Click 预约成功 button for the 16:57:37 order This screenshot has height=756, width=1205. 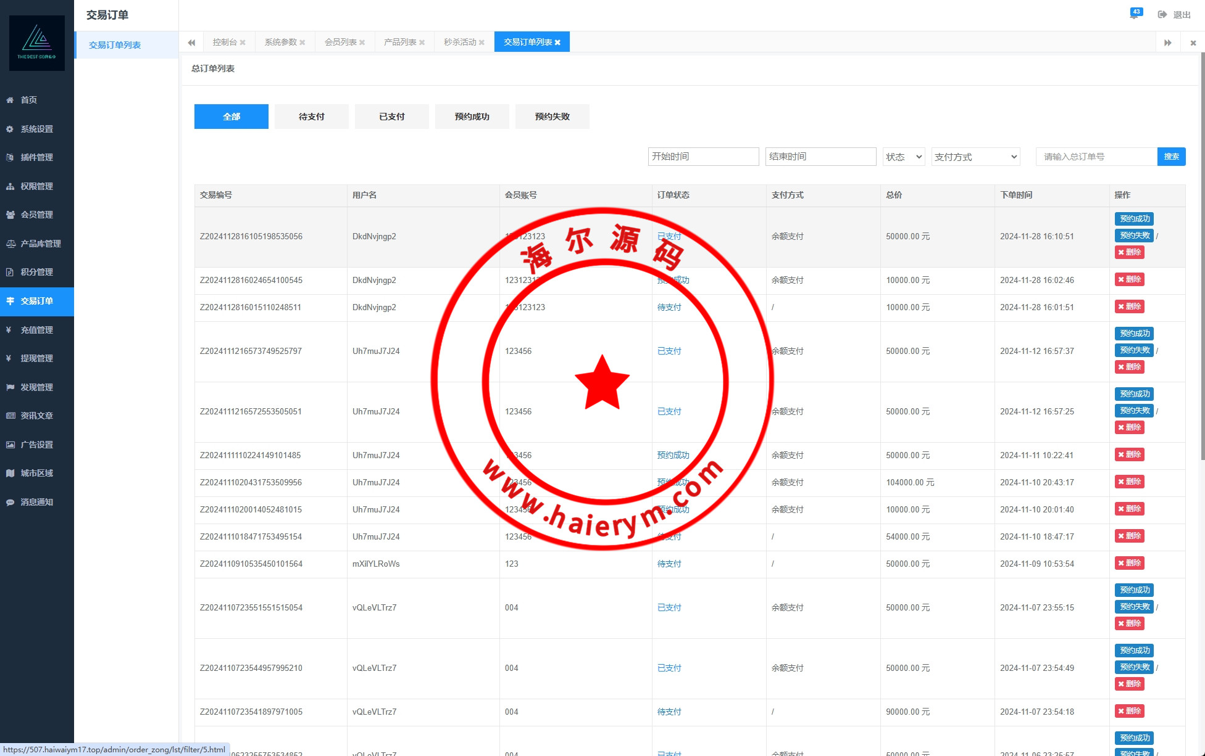coord(1135,334)
